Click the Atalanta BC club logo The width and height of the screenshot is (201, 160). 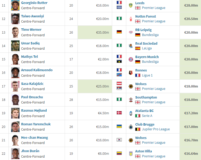(131, 113)
